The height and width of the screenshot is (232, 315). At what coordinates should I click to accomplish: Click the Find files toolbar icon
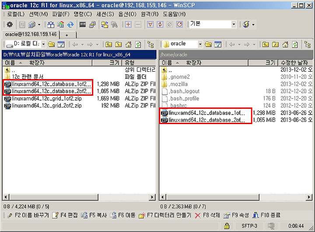pyautogui.click(x=114, y=24)
